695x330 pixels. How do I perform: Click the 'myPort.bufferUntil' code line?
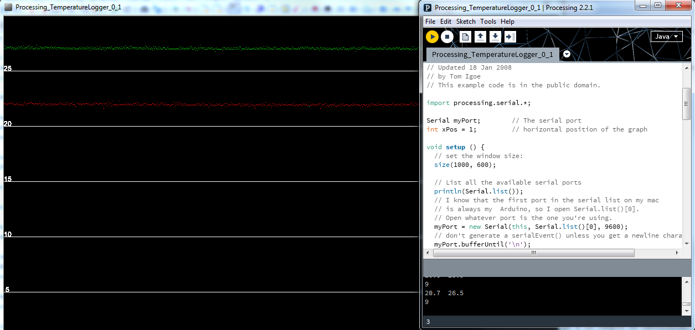(482, 244)
